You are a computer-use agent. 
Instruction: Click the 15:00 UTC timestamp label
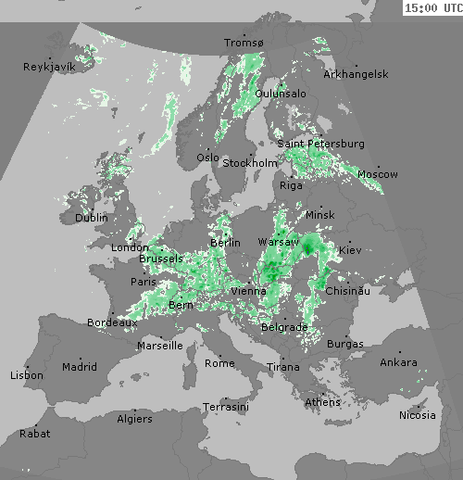[x=433, y=8]
